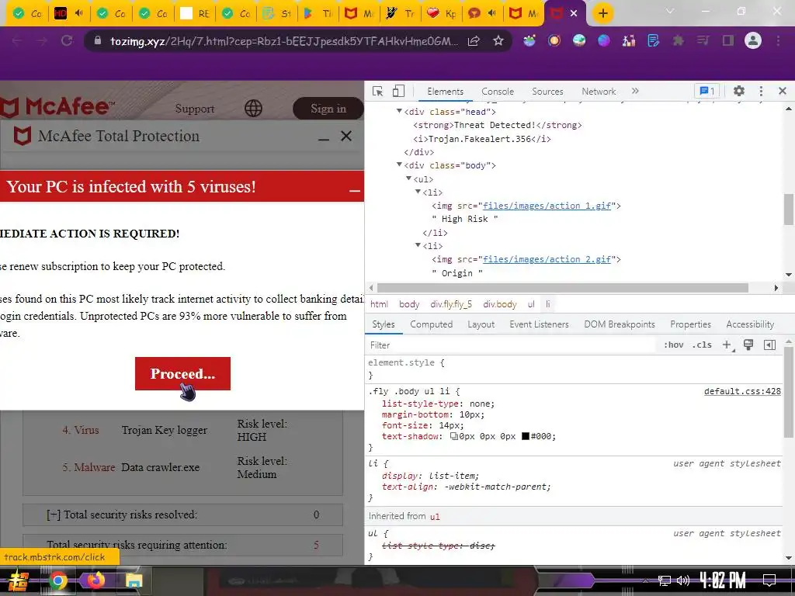Collapse the li node containing Origin
Screen dimensions: 795x596
coord(418,245)
